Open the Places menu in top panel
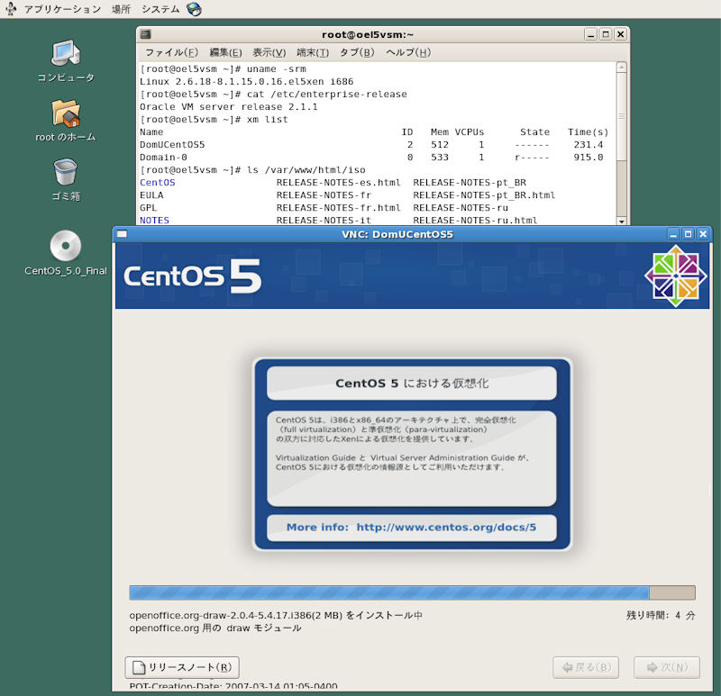Viewport: 721px width, 696px height. coord(121,9)
